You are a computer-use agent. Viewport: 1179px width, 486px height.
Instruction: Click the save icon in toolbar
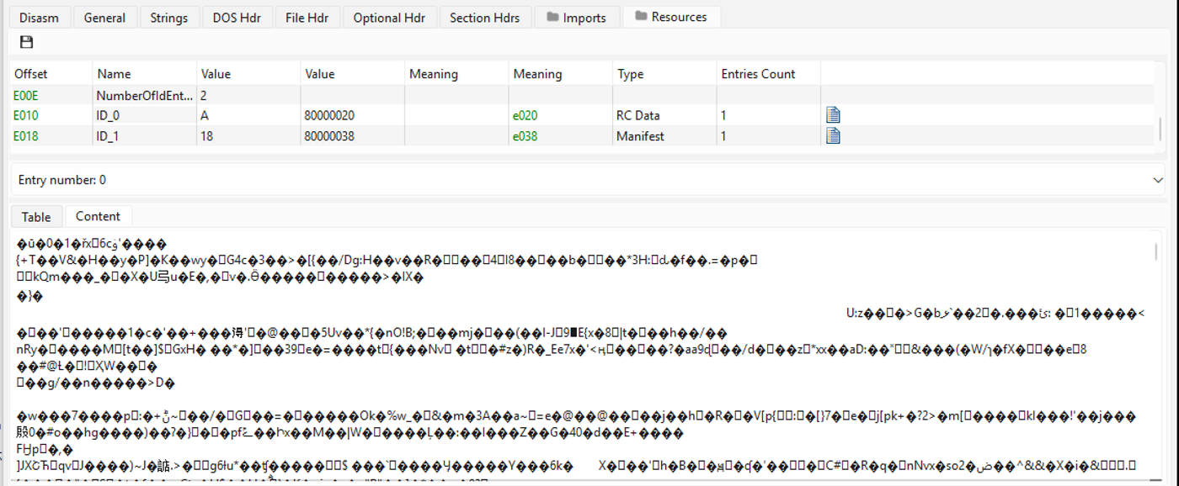pos(27,42)
